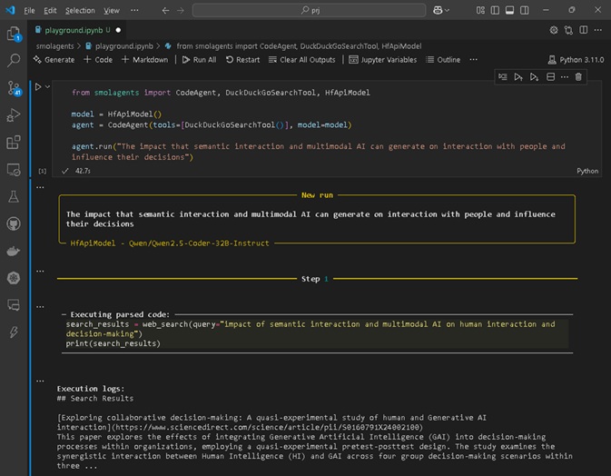Add a new Code cell
This screenshot has width=611, height=476.
98,60
